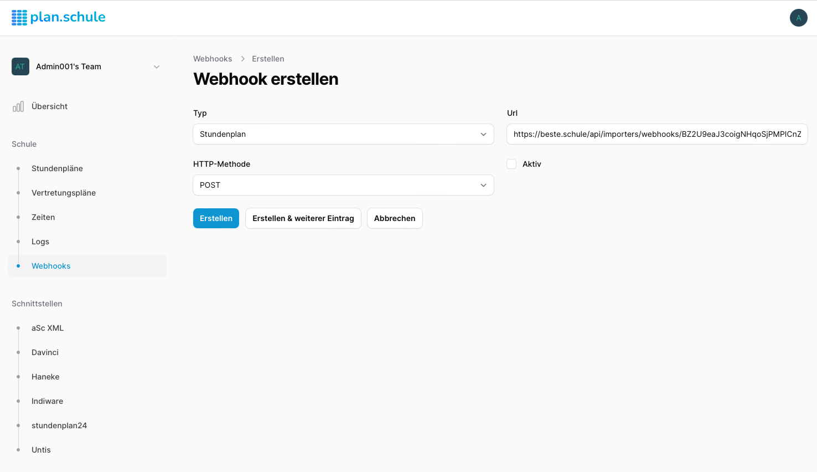Click the Abbrechen button
Image resolution: width=817 pixels, height=472 pixels.
pyautogui.click(x=395, y=218)
